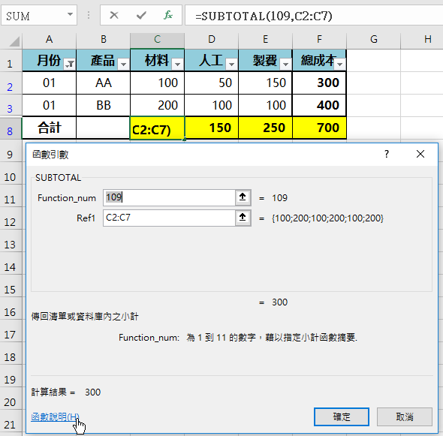Click the 取消 button
443x436 pixels.
405,416
